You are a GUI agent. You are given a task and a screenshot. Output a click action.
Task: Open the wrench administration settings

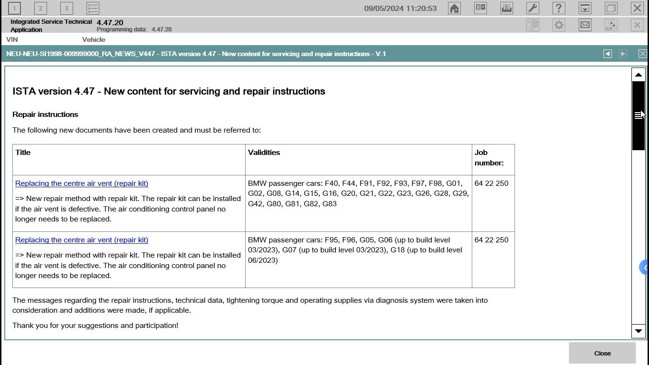[533, 8]
